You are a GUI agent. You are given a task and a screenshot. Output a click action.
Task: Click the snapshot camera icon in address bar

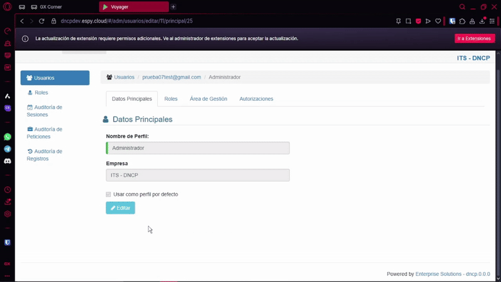(408, 21)
